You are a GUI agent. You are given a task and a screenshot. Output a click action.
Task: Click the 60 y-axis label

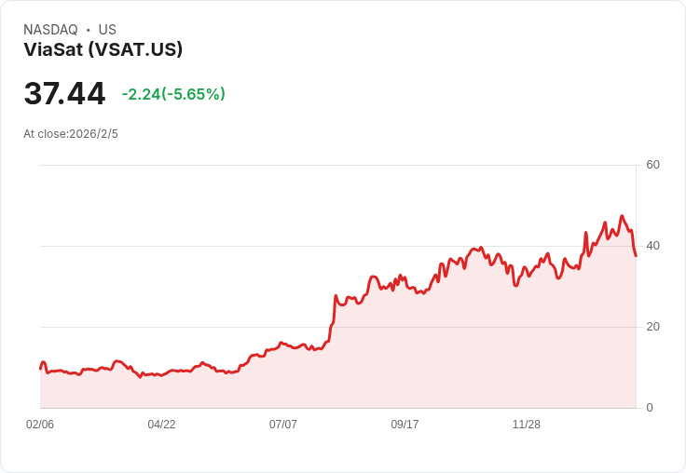pos(652,165)
